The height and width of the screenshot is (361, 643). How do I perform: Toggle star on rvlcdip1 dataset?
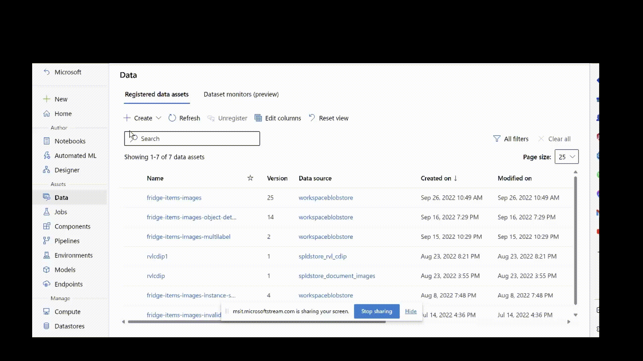point(249,256)
